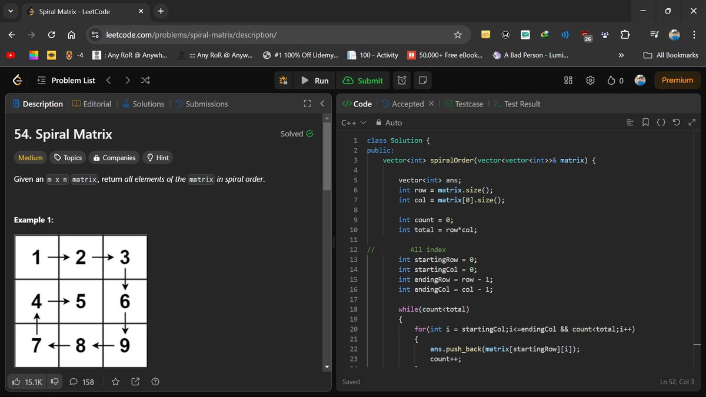Screen dimensions: 706x397
Task: Click the streak flame counter
Action: click(x=615, y=80)
